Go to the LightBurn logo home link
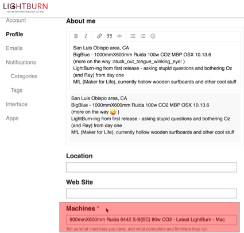This screenshot has width=244, height=233. (x=25, y=7)
